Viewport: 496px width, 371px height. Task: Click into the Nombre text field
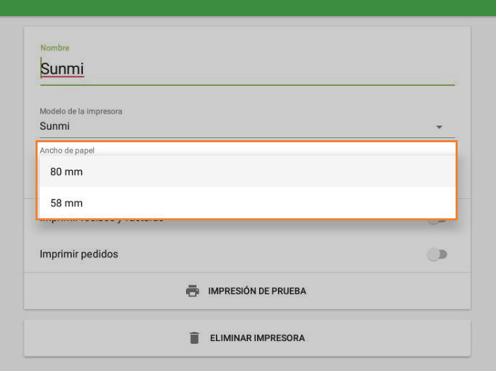click(x=247, y=69)
